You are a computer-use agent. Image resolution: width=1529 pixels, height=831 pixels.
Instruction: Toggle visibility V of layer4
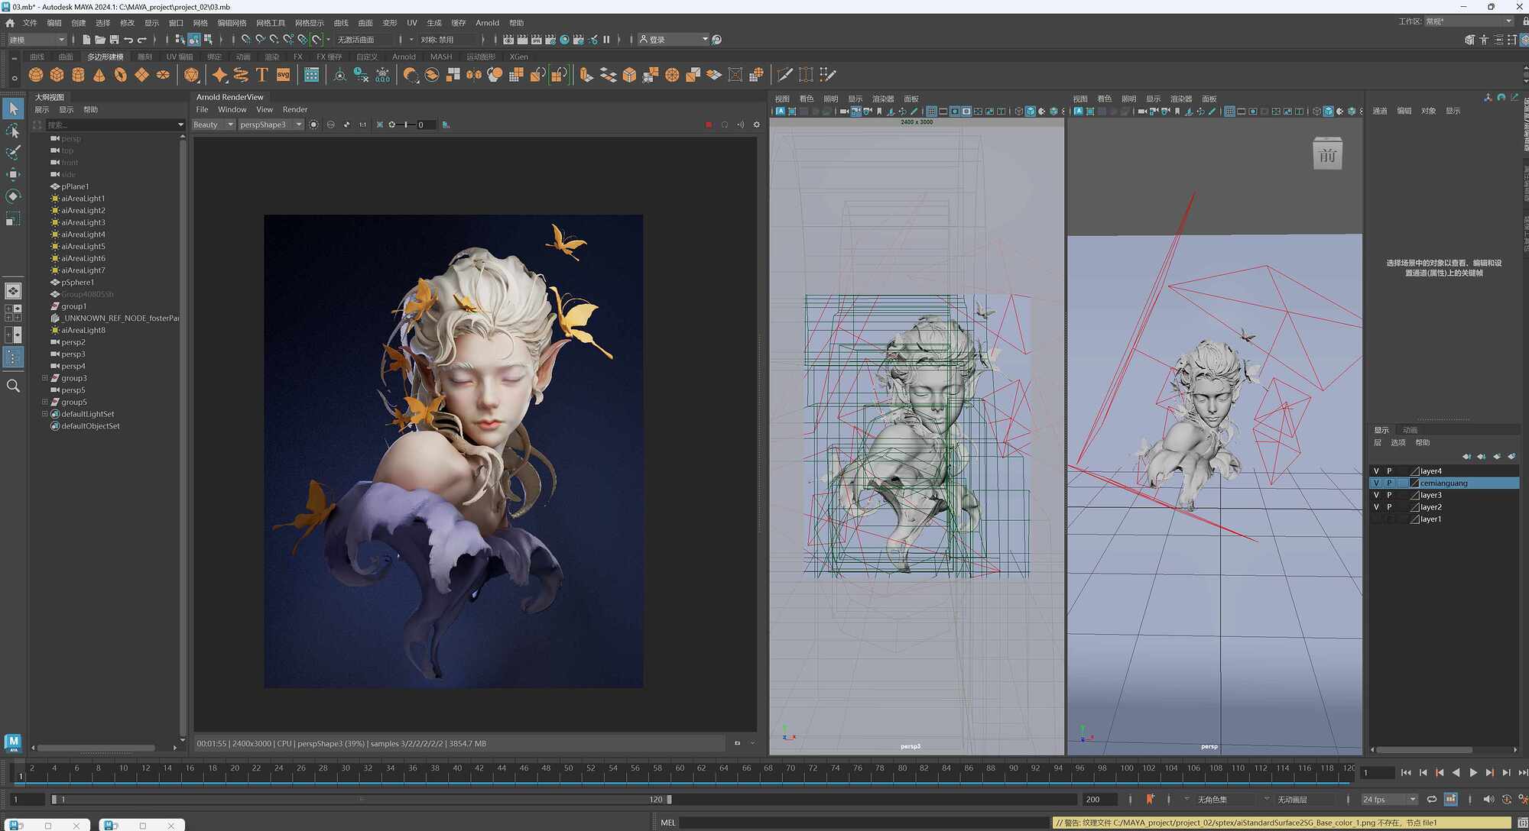(x=1376, y=471)
